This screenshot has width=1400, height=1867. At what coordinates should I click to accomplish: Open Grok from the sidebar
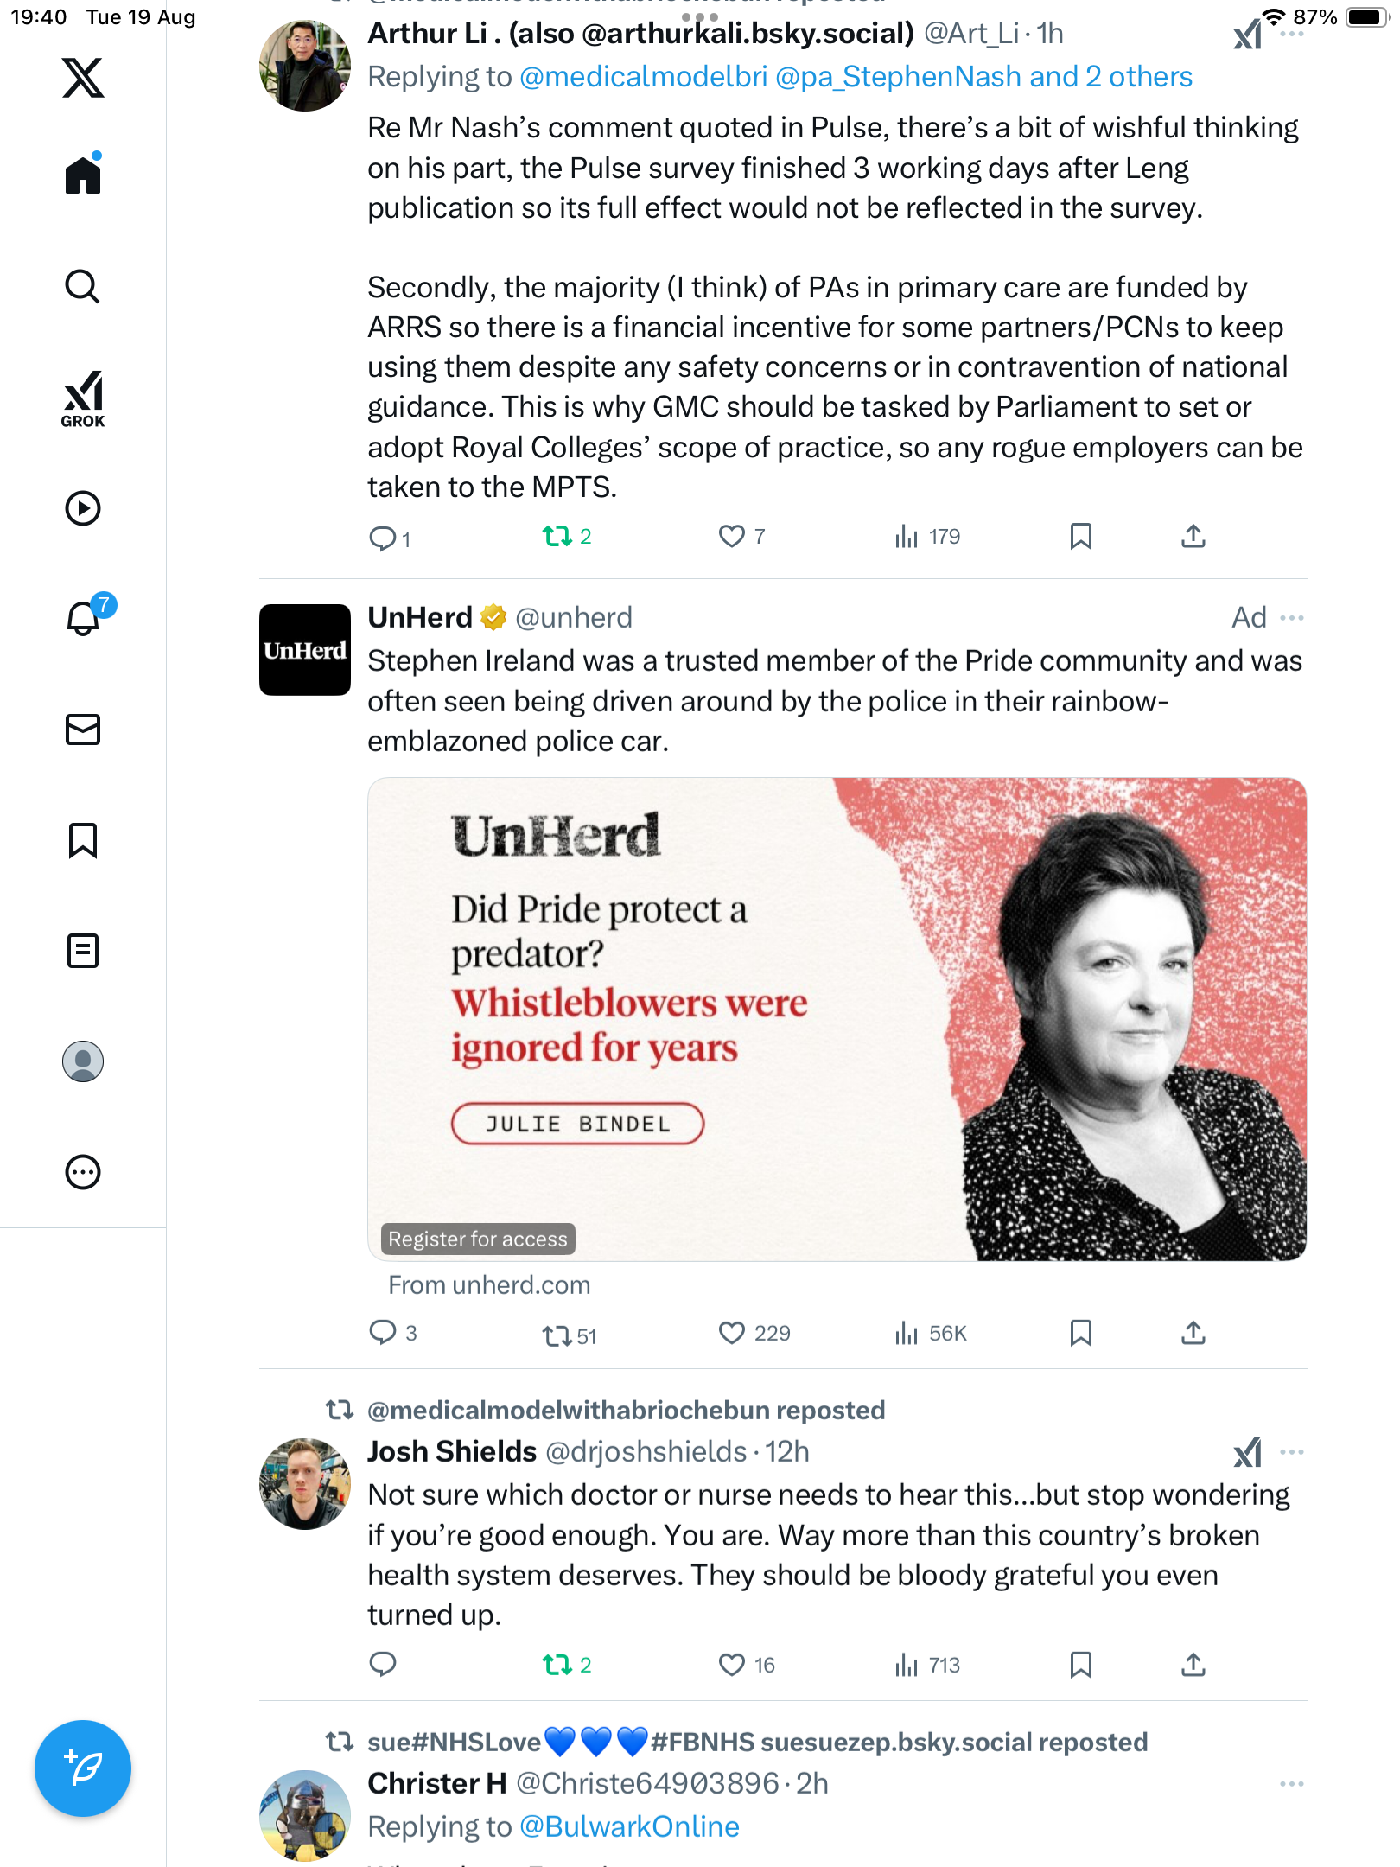[x=83, y=398]
